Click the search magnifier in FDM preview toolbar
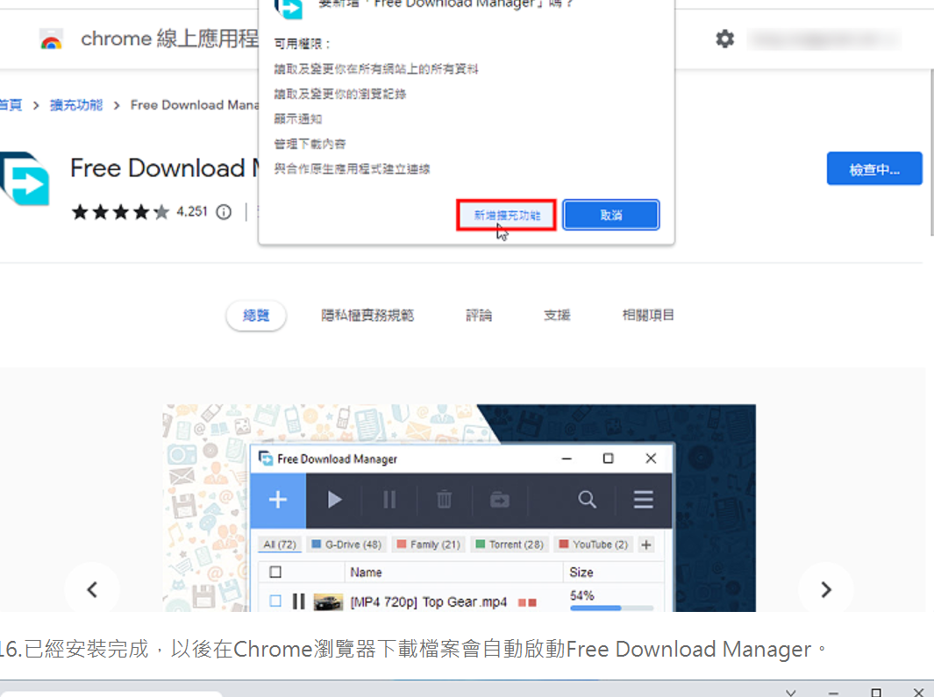This screenshot has width=934, height=697. 588,499
